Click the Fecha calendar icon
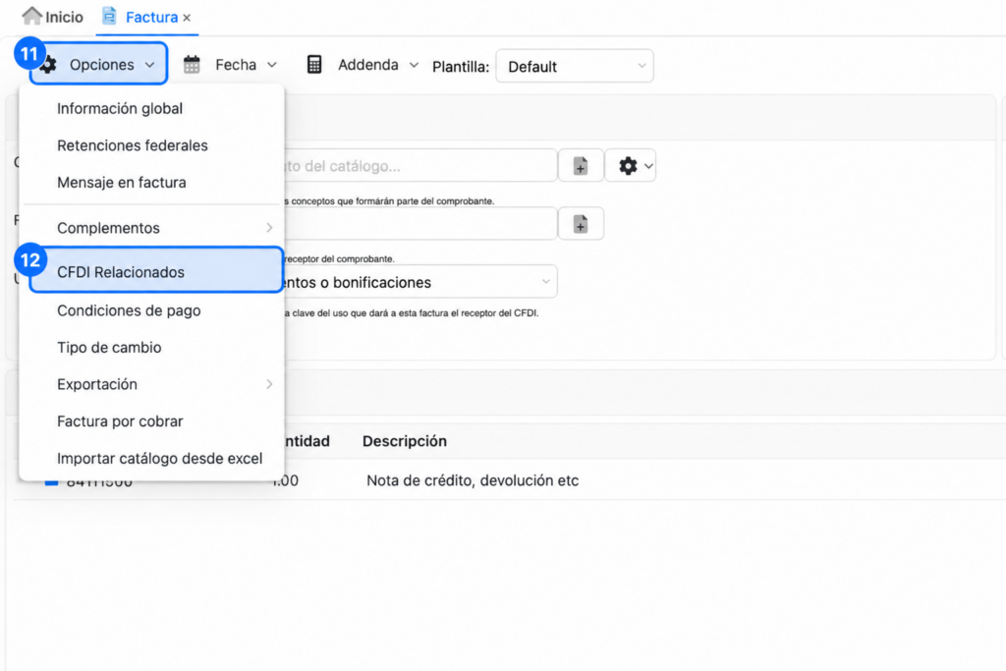Image resolution: width=1006 pixels, height=671 pixels. pyautogui.click(x=192, y=65)
